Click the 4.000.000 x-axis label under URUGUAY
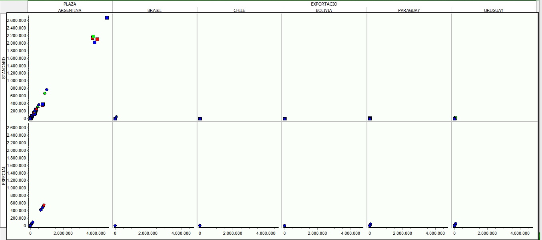 [x=520, y=233]
